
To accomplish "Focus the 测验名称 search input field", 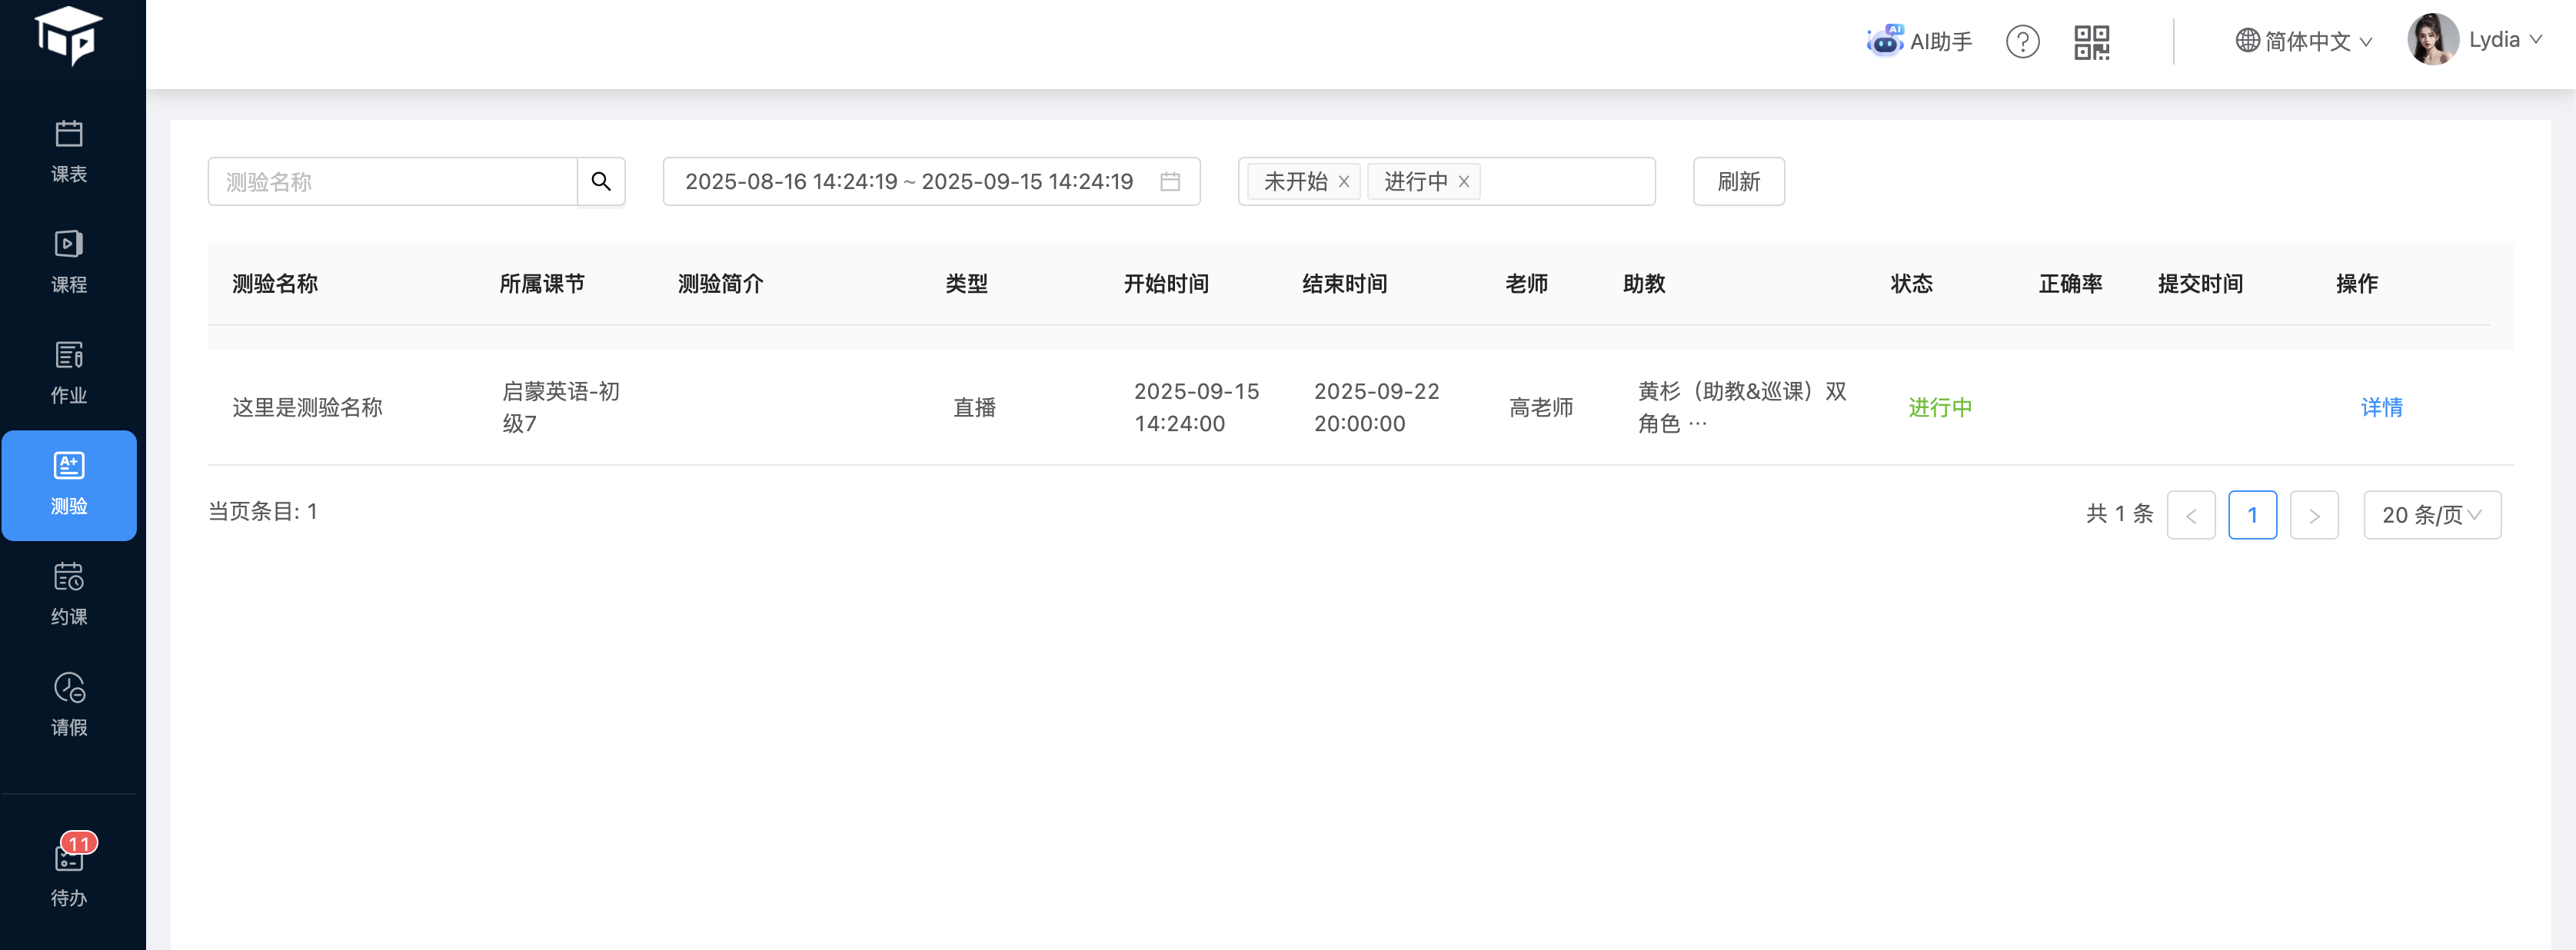I will pyautogui.click(x=392, y=181).
